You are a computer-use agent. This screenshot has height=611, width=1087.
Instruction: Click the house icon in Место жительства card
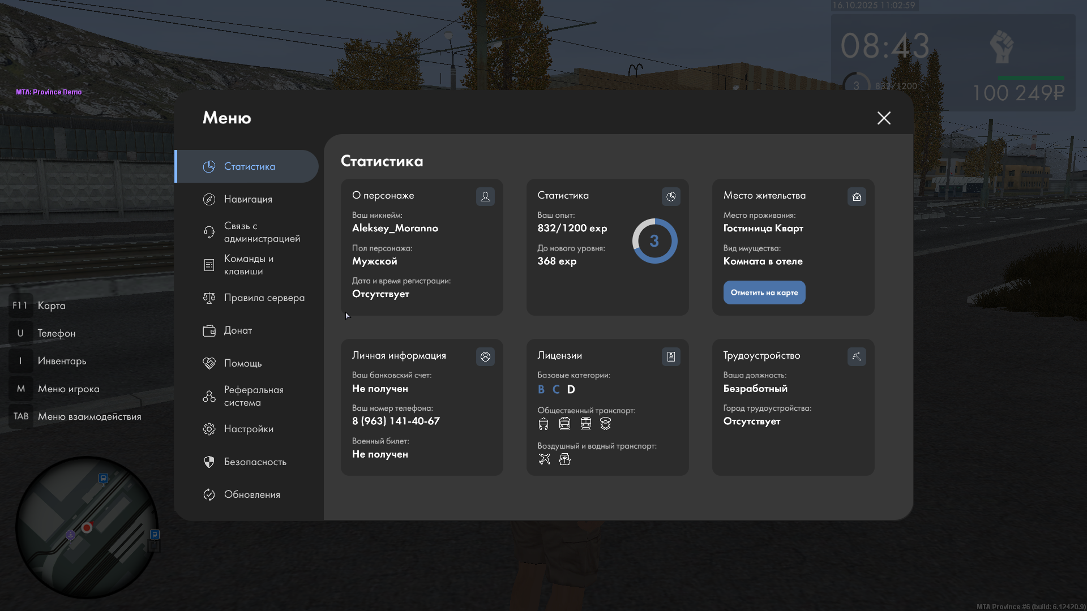click(x=857, y=196)
